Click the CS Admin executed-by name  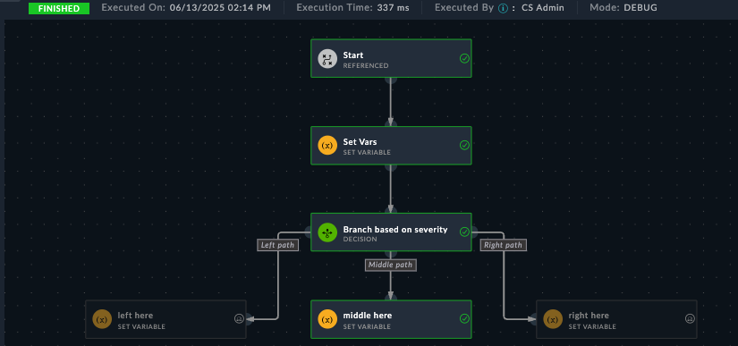point(543,8)
